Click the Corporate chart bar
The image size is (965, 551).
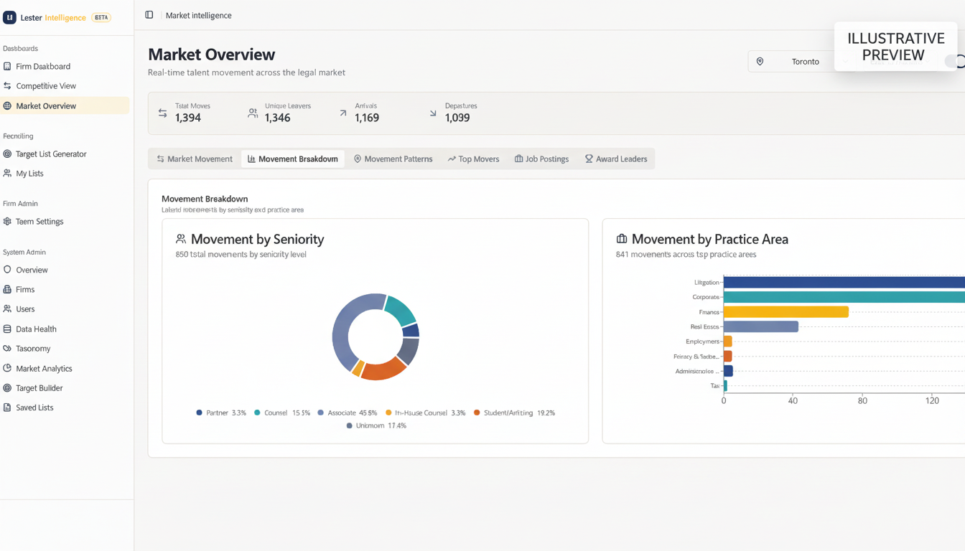pyautogui.click(x=844, y=297)
